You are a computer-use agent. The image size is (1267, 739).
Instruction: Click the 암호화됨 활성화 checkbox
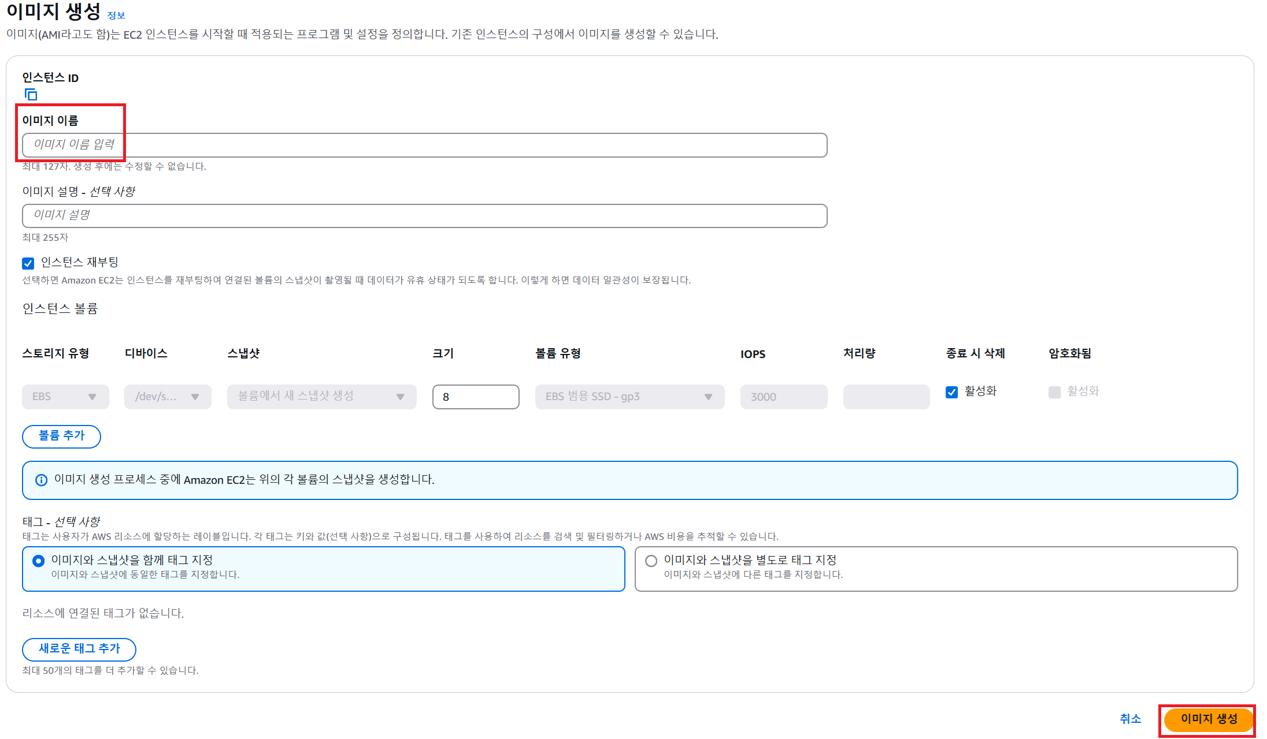pyautogui.click(x=1054, y=392)
